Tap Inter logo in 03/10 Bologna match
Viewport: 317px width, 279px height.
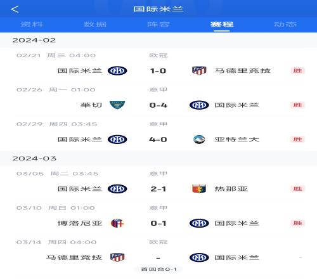tap(199, 223)
